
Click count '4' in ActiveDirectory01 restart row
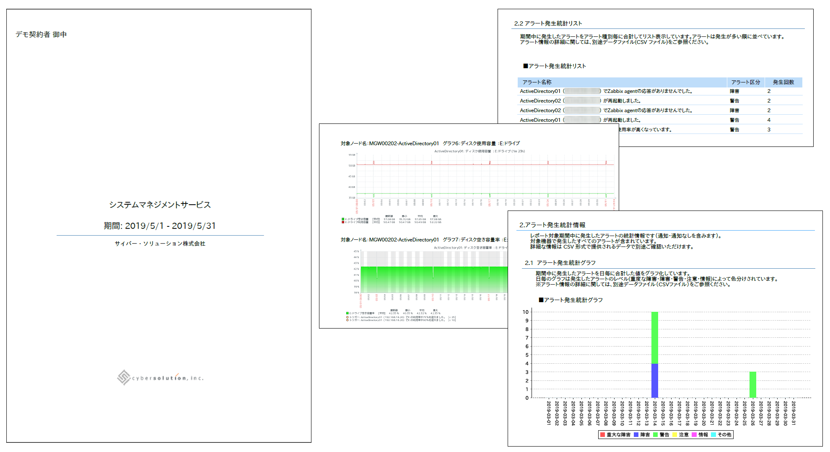pos(769,120)
